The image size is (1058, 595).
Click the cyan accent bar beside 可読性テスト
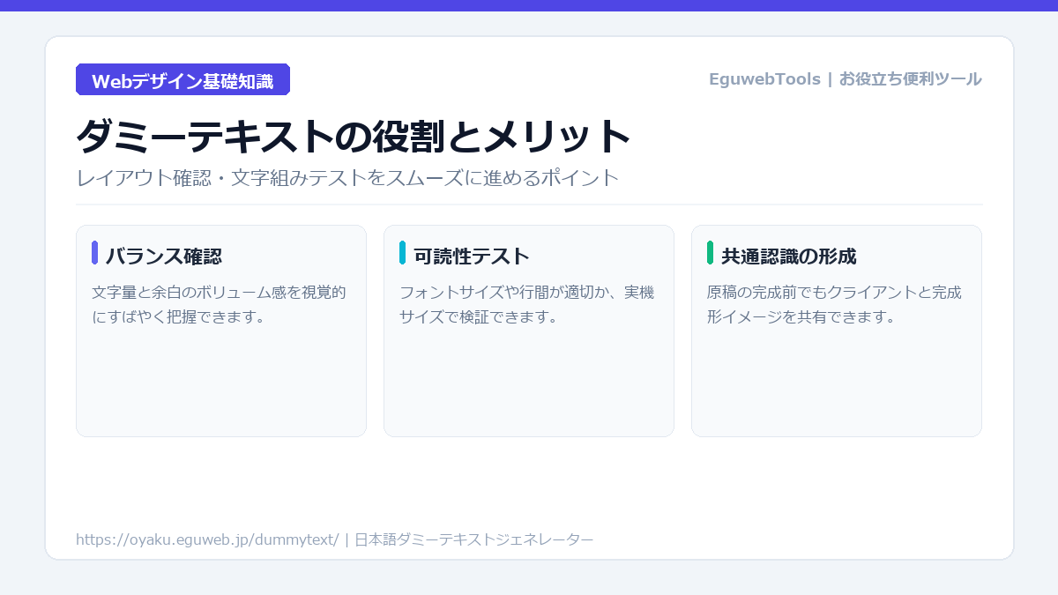tap(402, 253)
